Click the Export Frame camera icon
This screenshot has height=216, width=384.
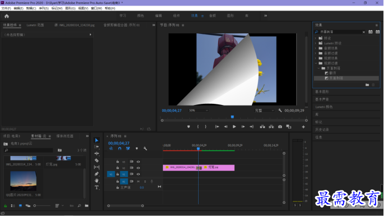(280, 127)
